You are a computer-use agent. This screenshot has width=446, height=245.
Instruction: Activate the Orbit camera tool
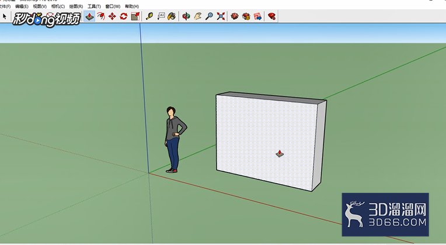tap(186, 16)
